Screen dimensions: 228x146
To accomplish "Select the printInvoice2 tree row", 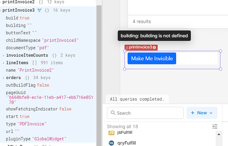I will [48, 2].
